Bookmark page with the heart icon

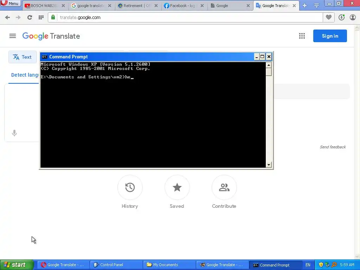pos(329,17)
